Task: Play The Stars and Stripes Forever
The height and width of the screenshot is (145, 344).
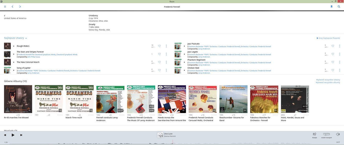Action: pos(14,54)
